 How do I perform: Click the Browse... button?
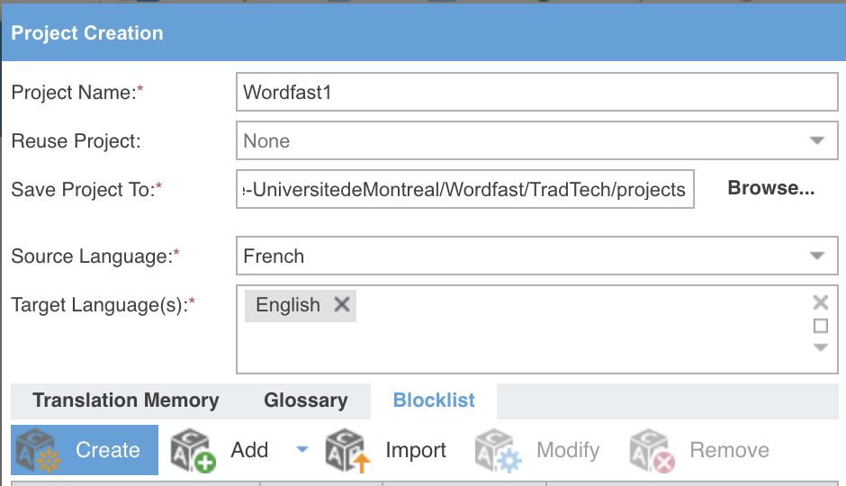click(x=771, y=188)
